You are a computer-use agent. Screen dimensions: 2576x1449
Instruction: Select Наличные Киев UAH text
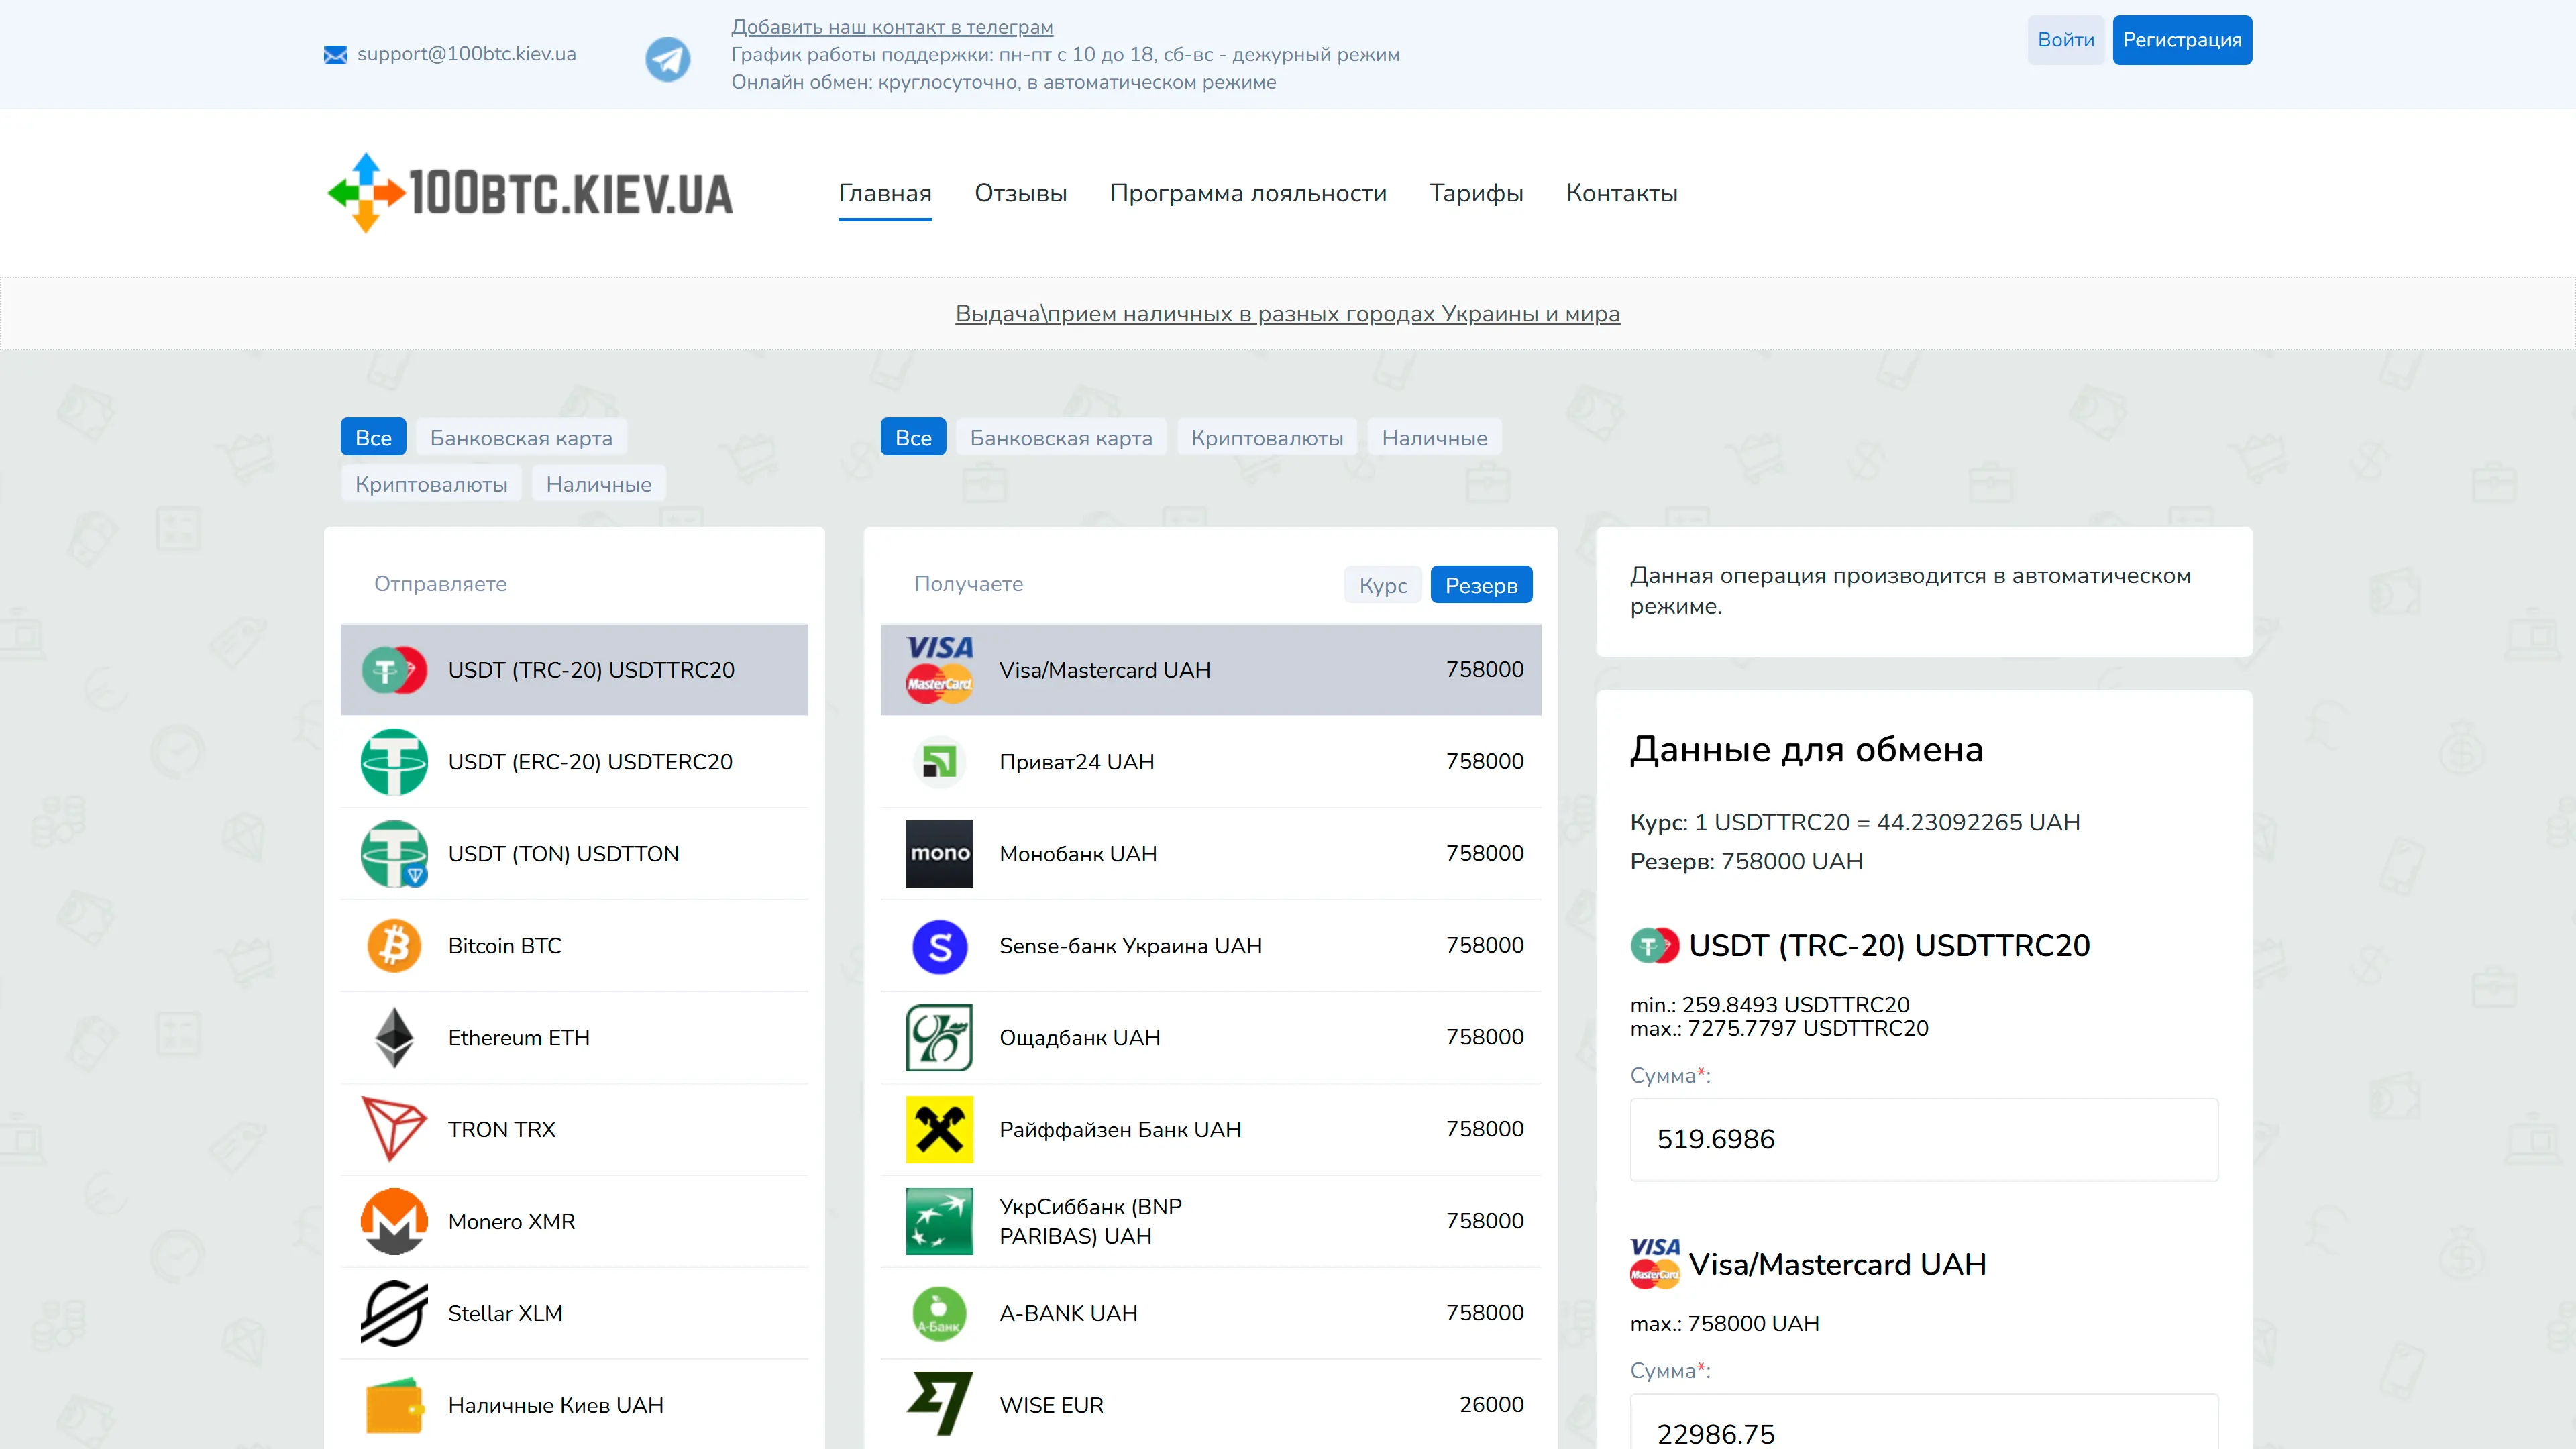point(555,1406)
